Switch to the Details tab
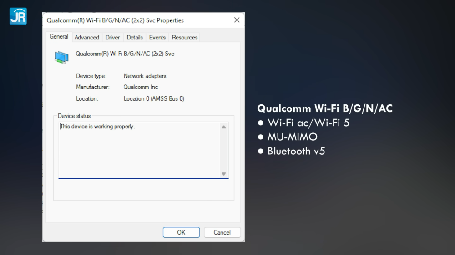The width and height of the screenshot is (455, 255). (135, 38)
